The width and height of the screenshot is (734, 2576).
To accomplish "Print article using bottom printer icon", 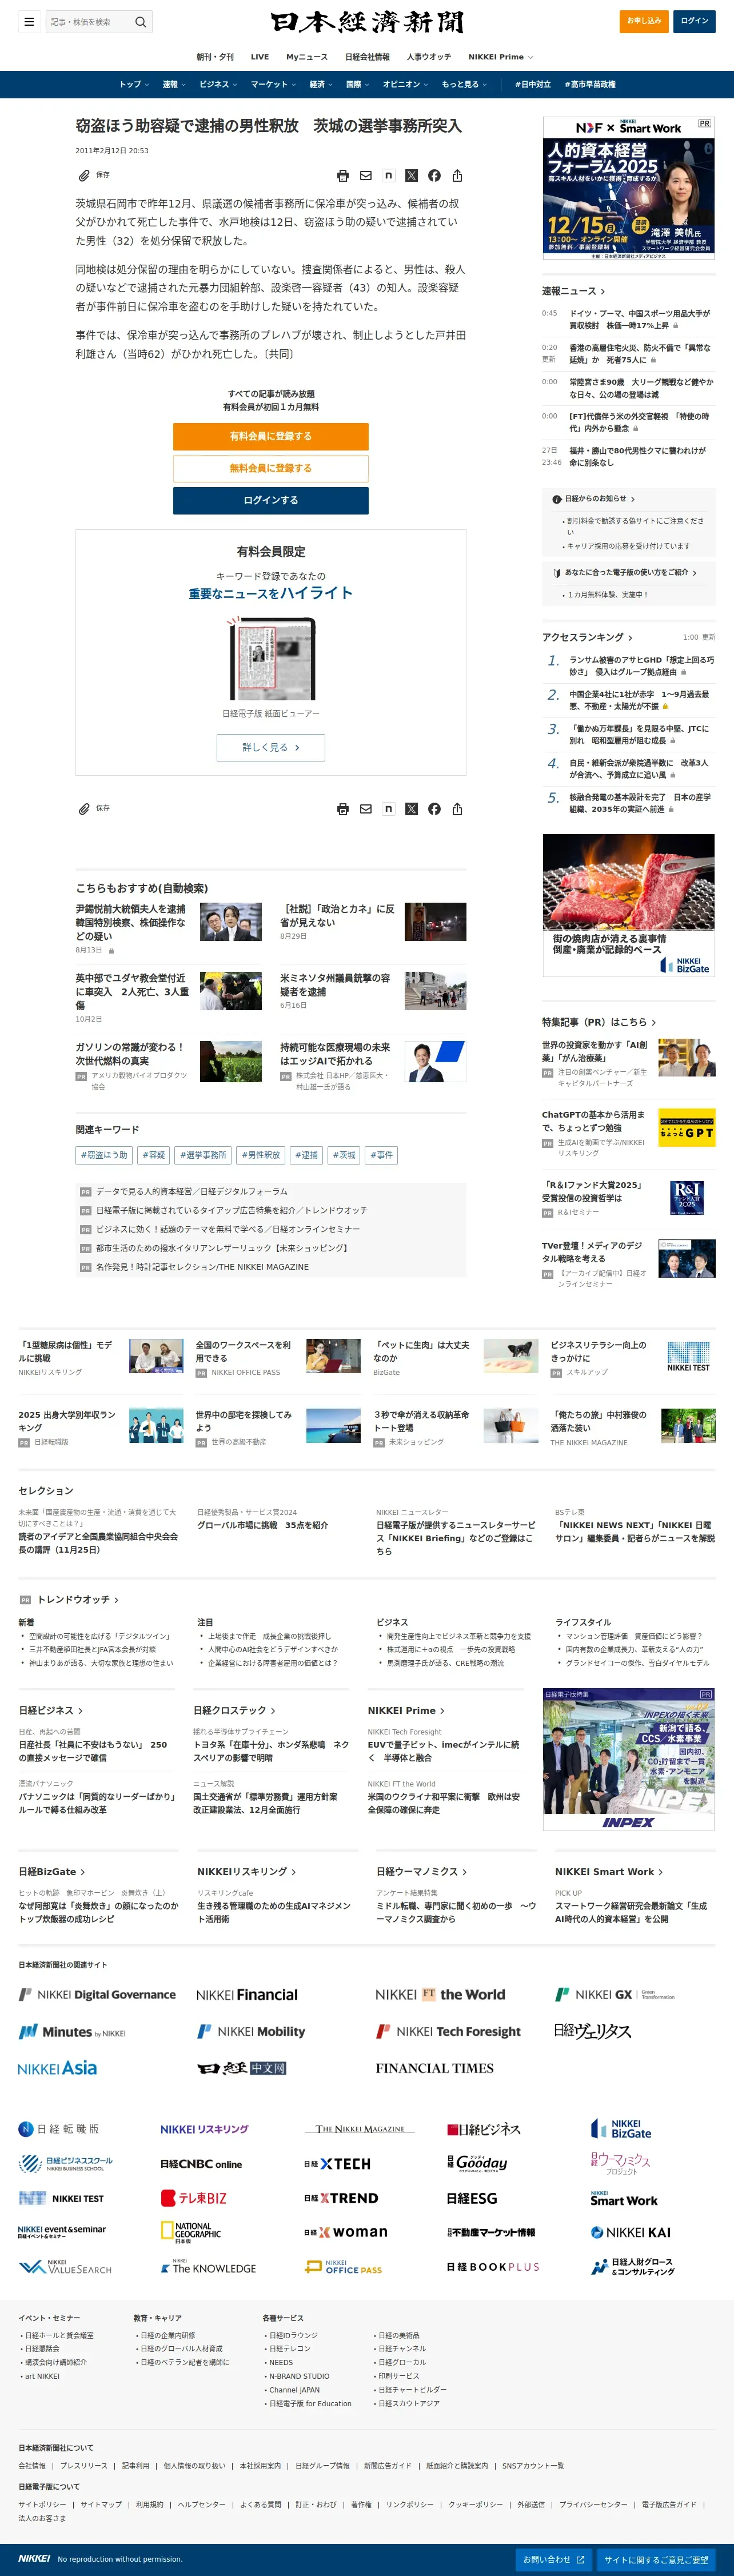I will coord(343,809).
